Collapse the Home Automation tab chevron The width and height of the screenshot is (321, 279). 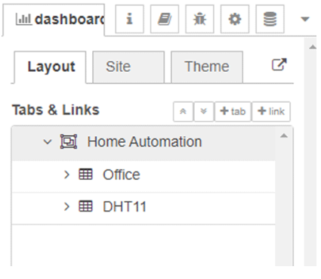[48, 142]
